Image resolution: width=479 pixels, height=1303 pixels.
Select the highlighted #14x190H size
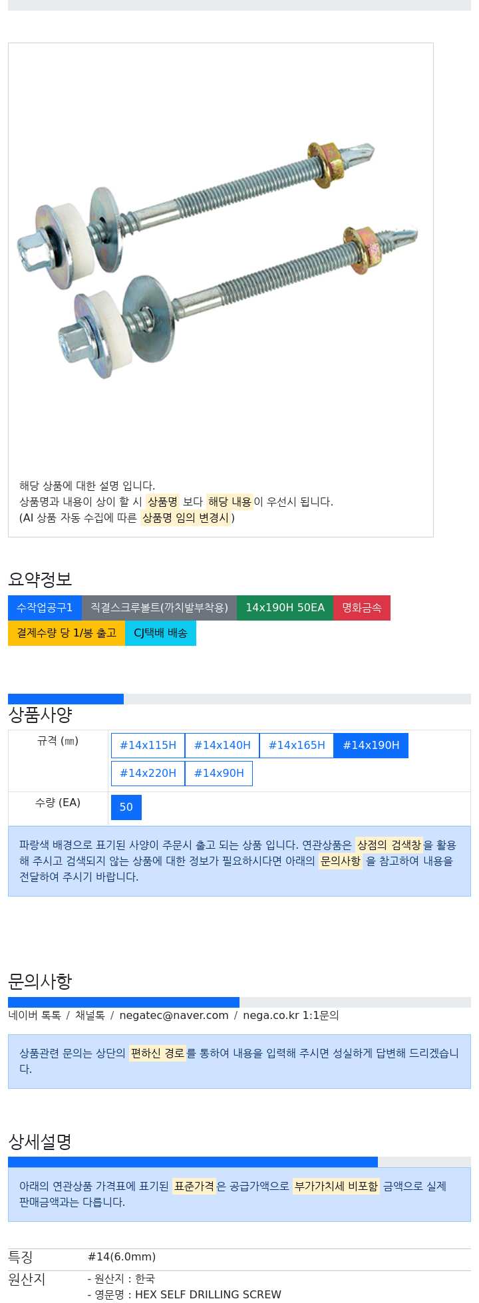tap(371, 746)
